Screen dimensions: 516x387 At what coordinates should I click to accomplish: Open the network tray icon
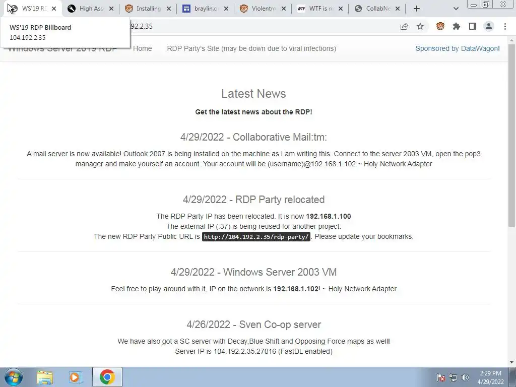pyautogui.click(x=453, y=377)
